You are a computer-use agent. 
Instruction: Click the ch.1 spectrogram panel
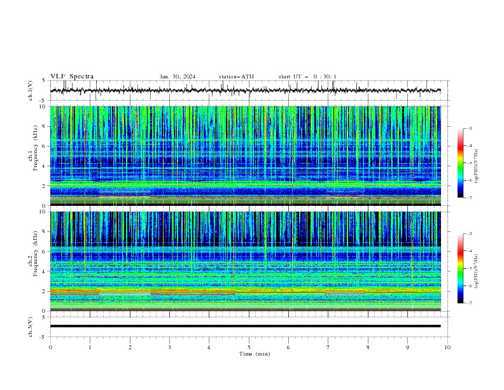[246, 155]
